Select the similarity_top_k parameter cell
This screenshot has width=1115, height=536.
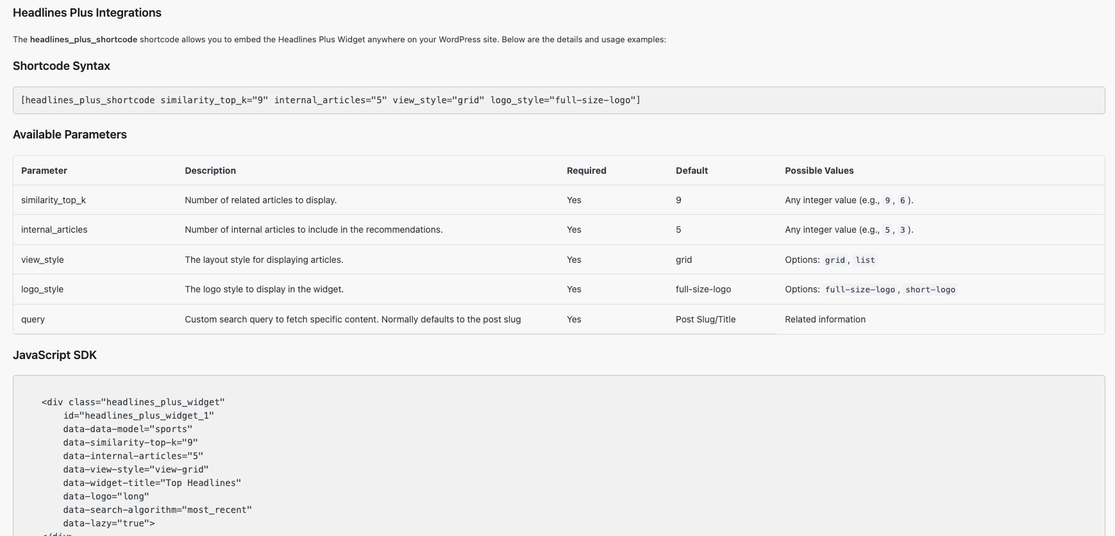[x=53, y=200]
